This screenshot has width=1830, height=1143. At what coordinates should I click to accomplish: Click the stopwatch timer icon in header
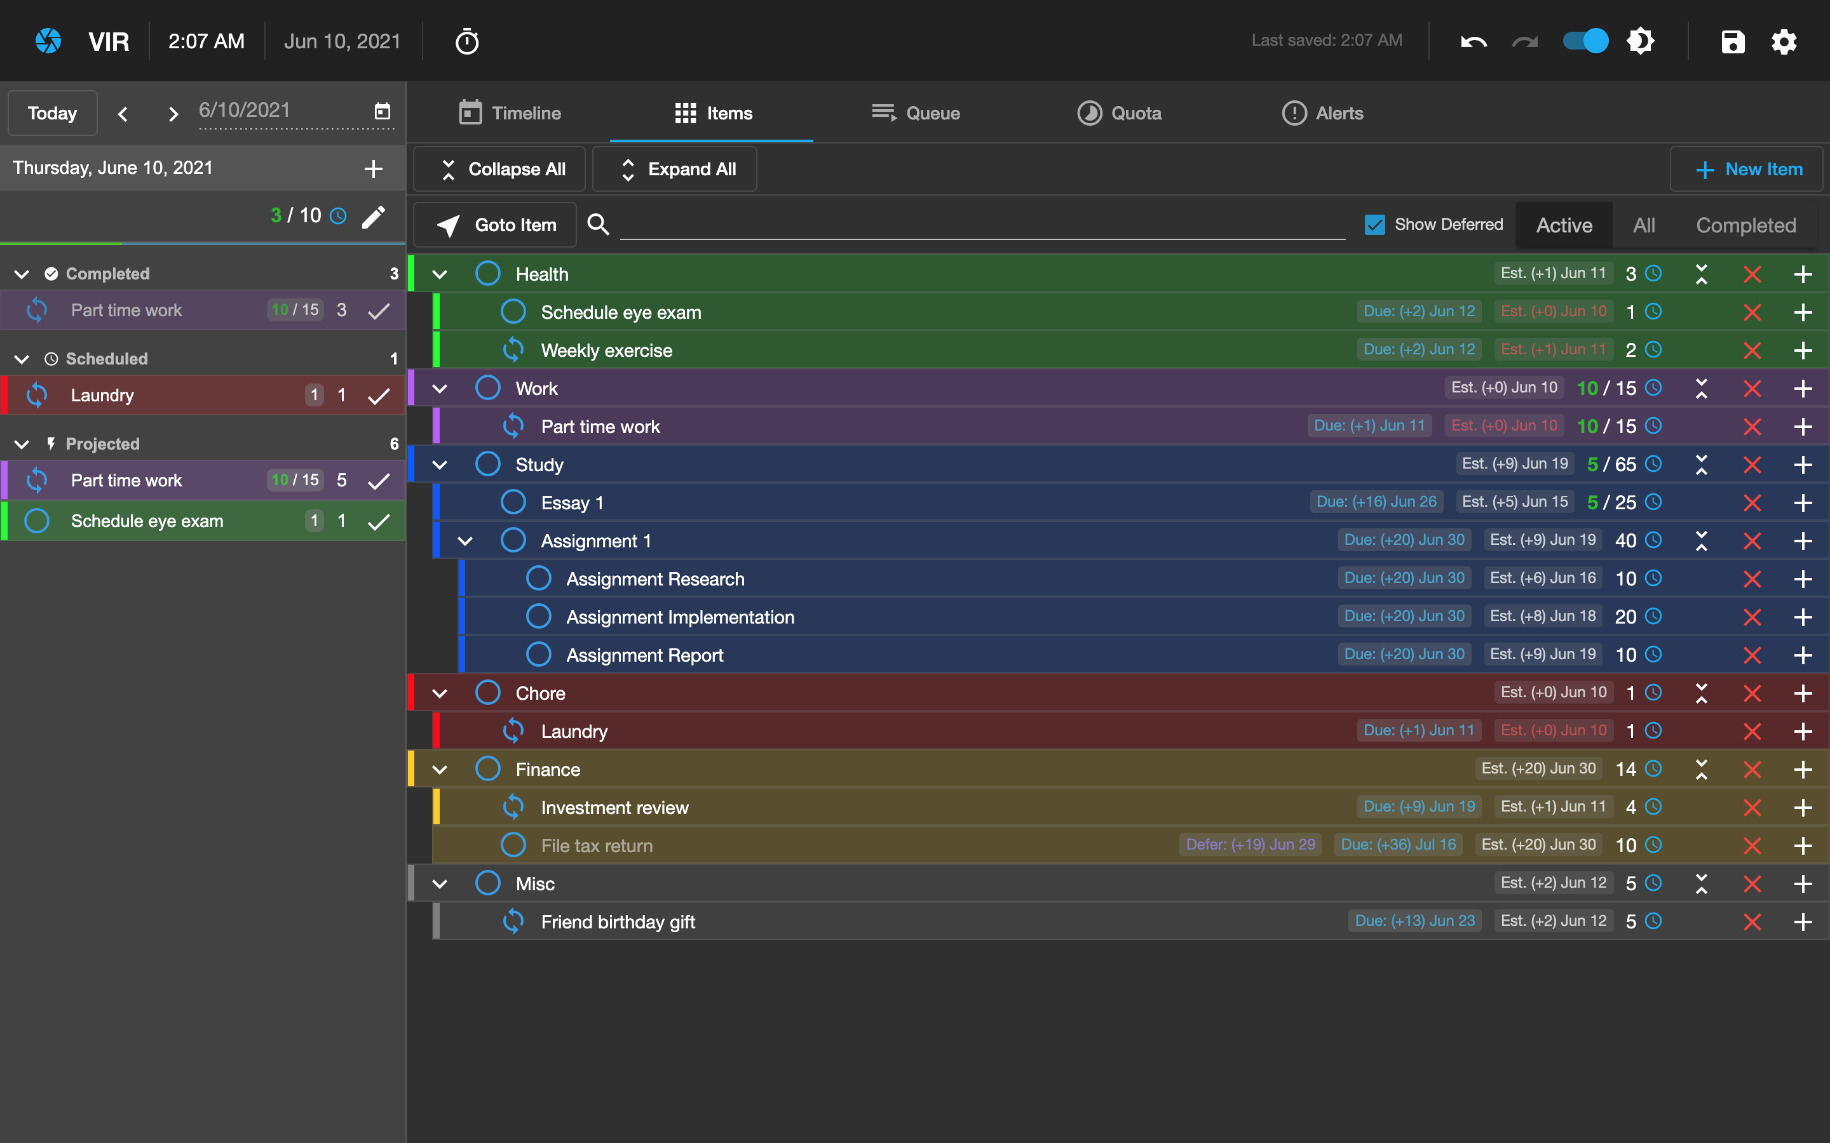click(x=466, y=41)
